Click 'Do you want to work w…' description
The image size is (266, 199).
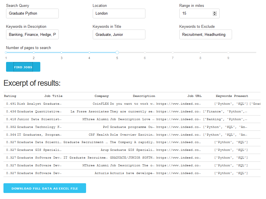[132, 104]
